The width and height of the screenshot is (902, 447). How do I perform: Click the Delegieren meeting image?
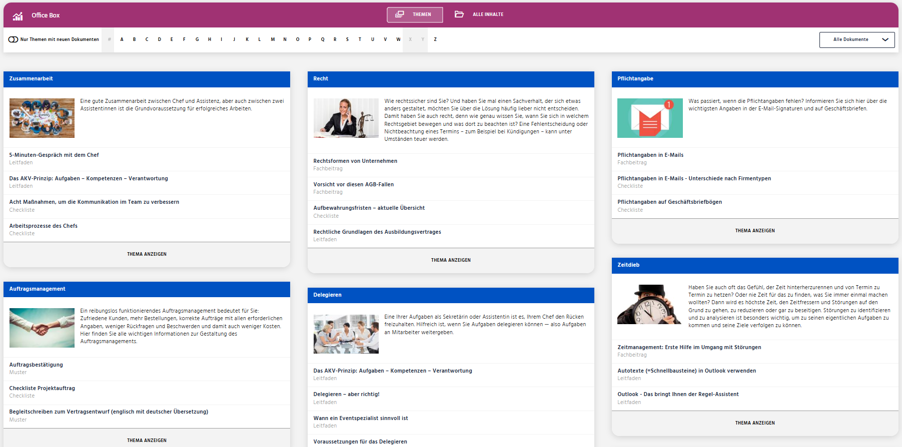tap(346, 334)
